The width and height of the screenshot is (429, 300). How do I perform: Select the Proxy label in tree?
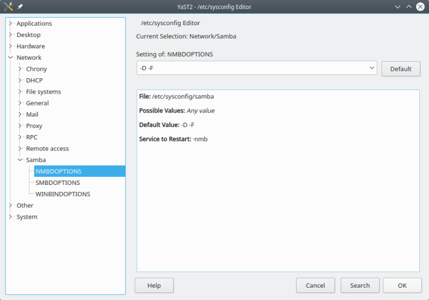34,126
